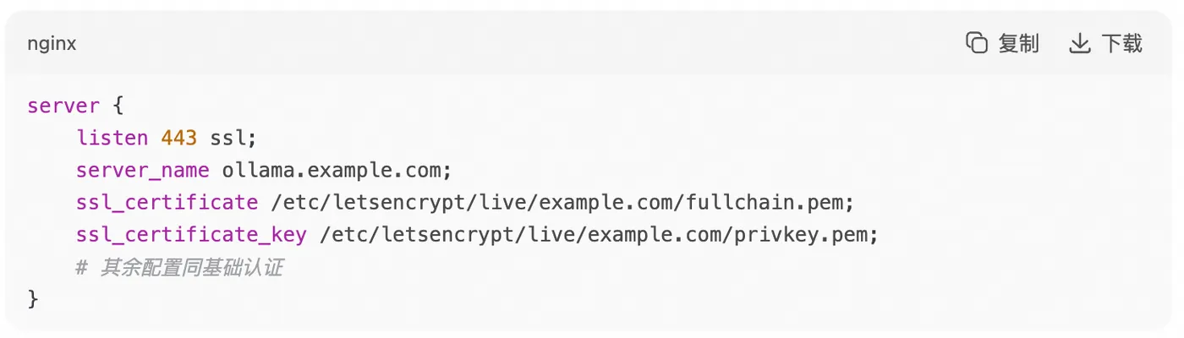The height and width of the screenshot is (338, 1184).
Task: Click the nginx language label
Action: tap(52, 44)
